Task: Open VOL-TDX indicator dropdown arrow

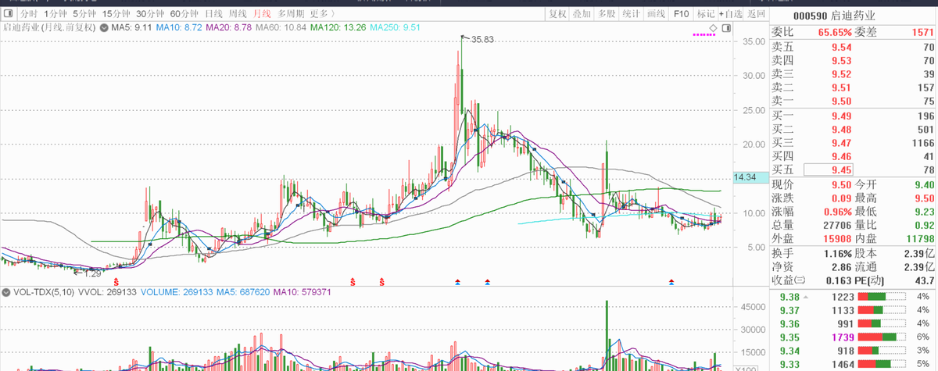Action: (6, 293)
